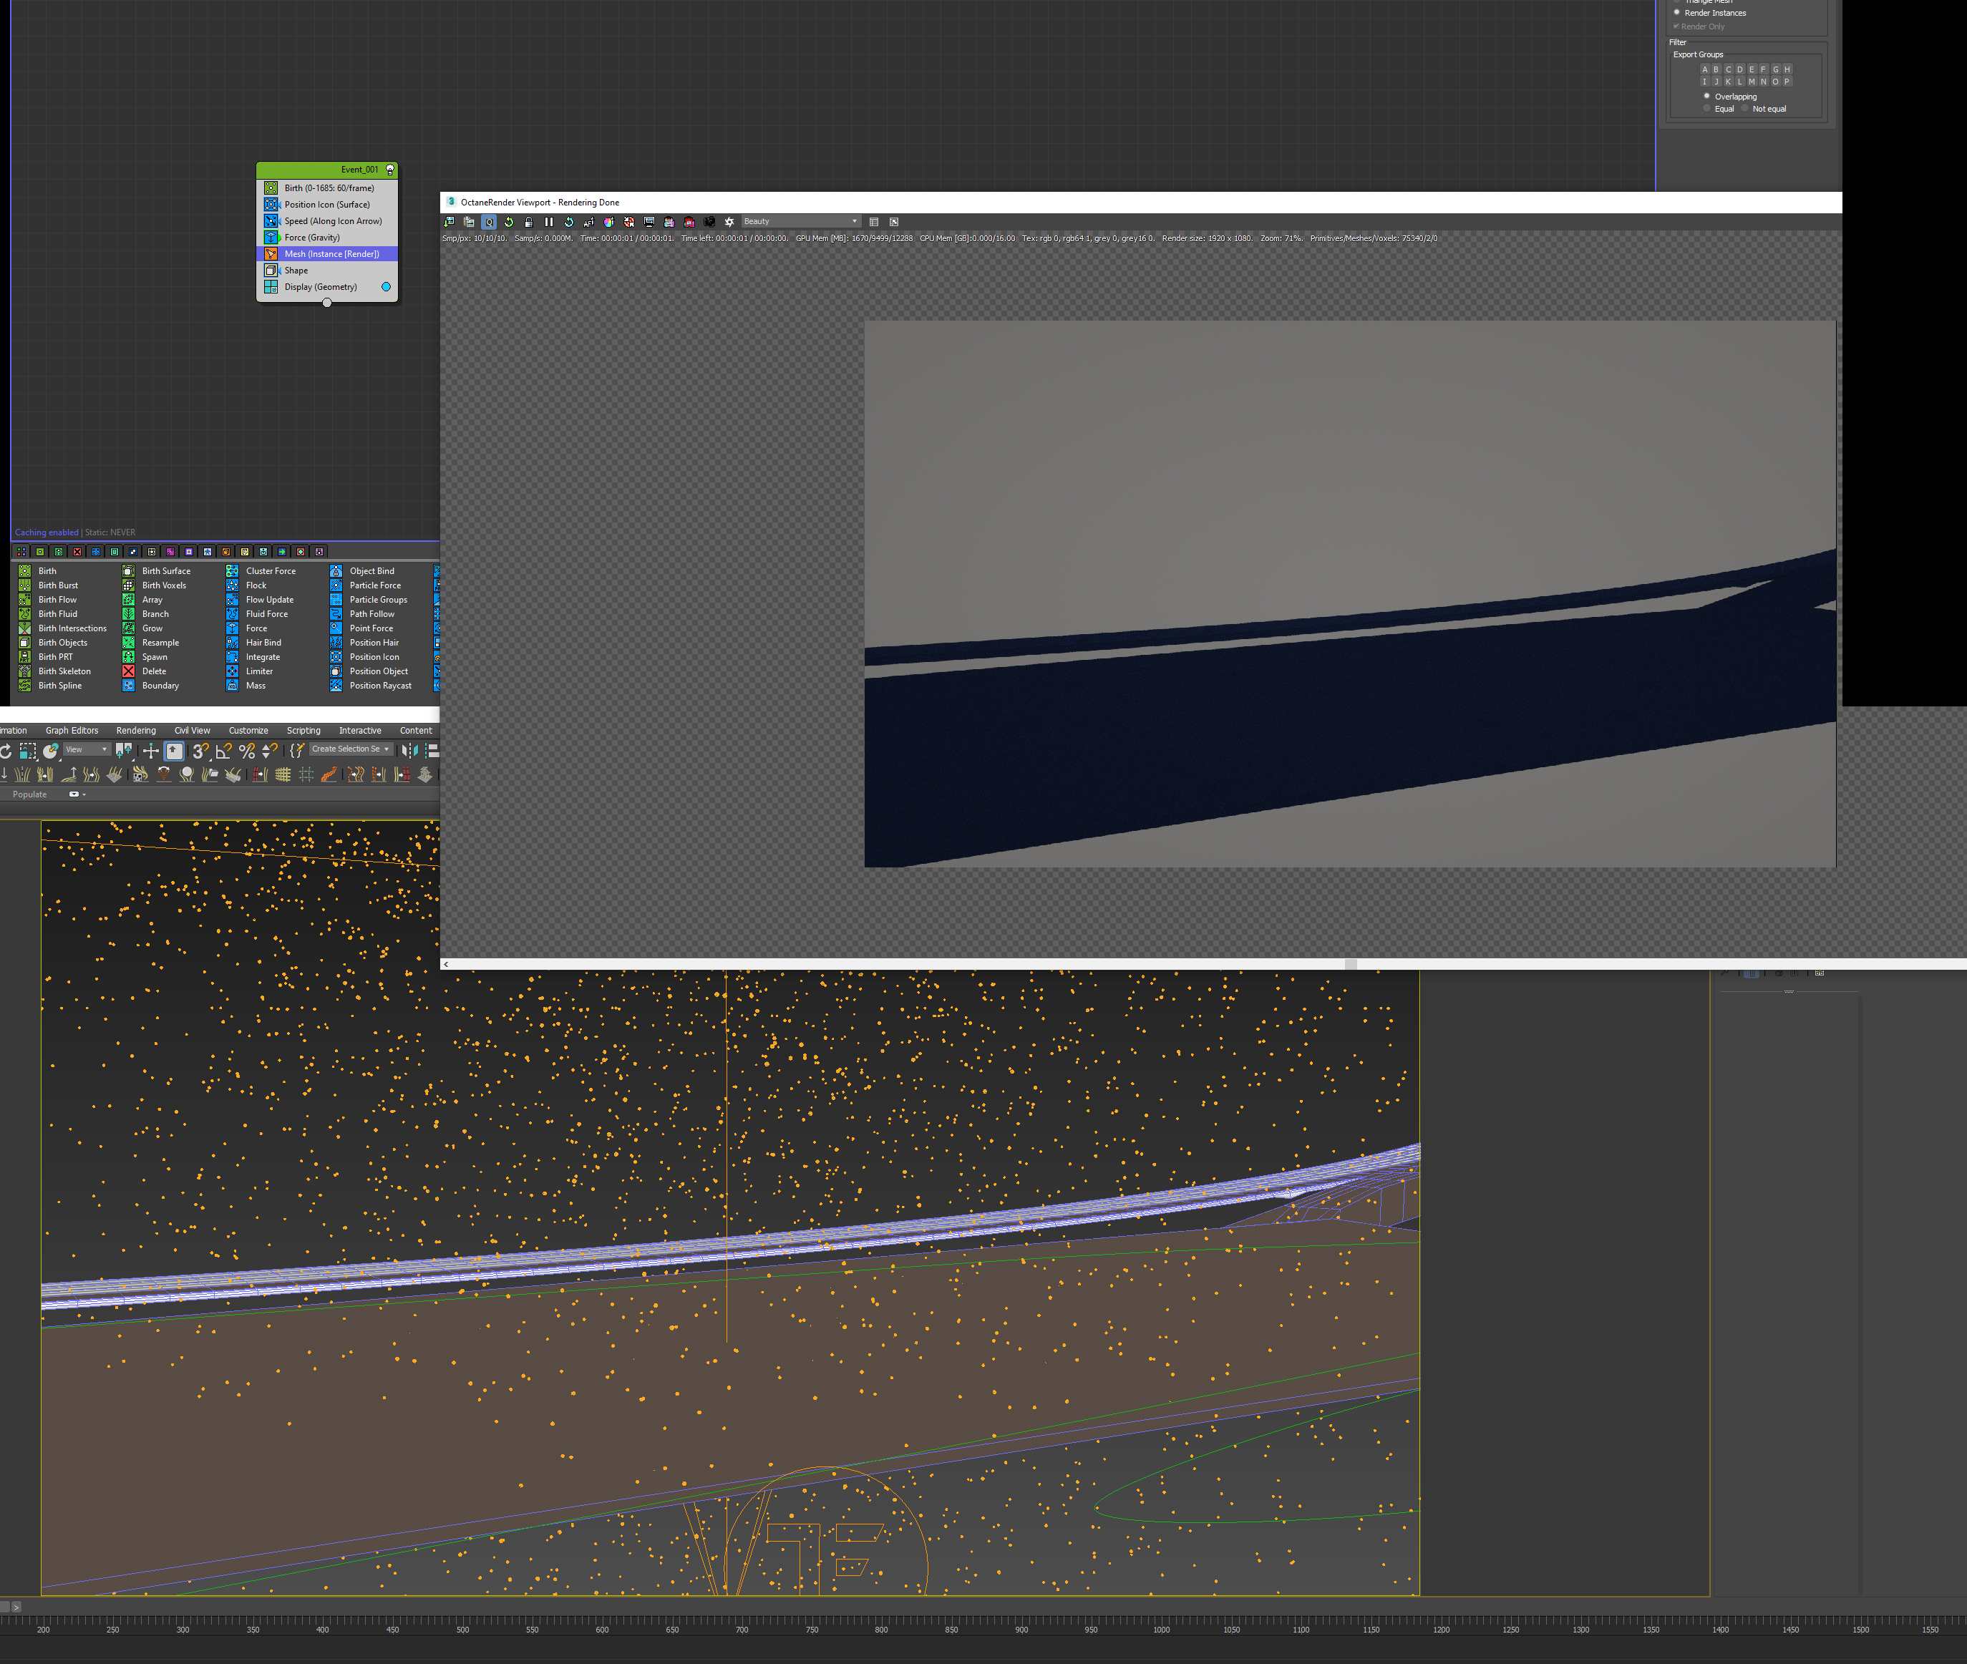
Task: Open Octane settings gear icon
Action: click(729, 222)
